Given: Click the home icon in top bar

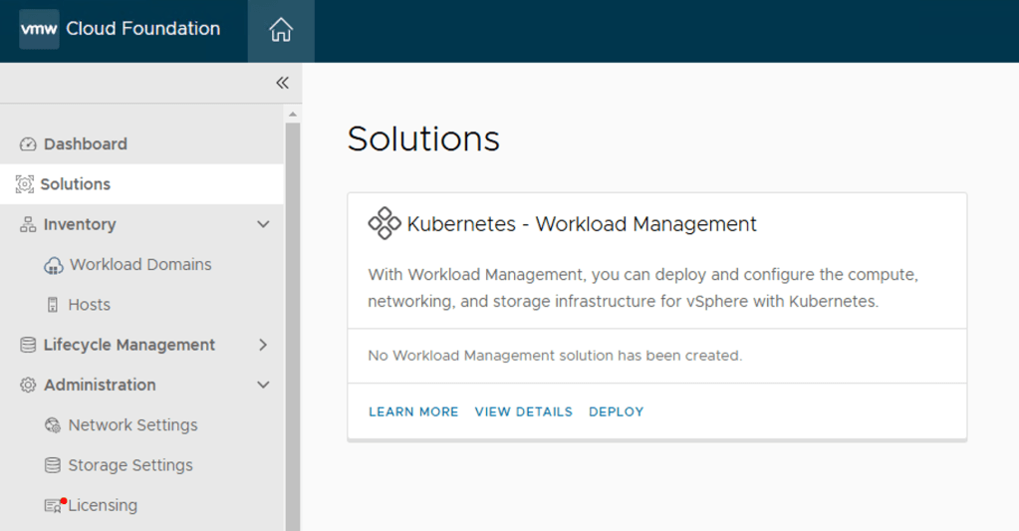Looking at the screenshot, I should pyautogui.click(x=281, y=30).
